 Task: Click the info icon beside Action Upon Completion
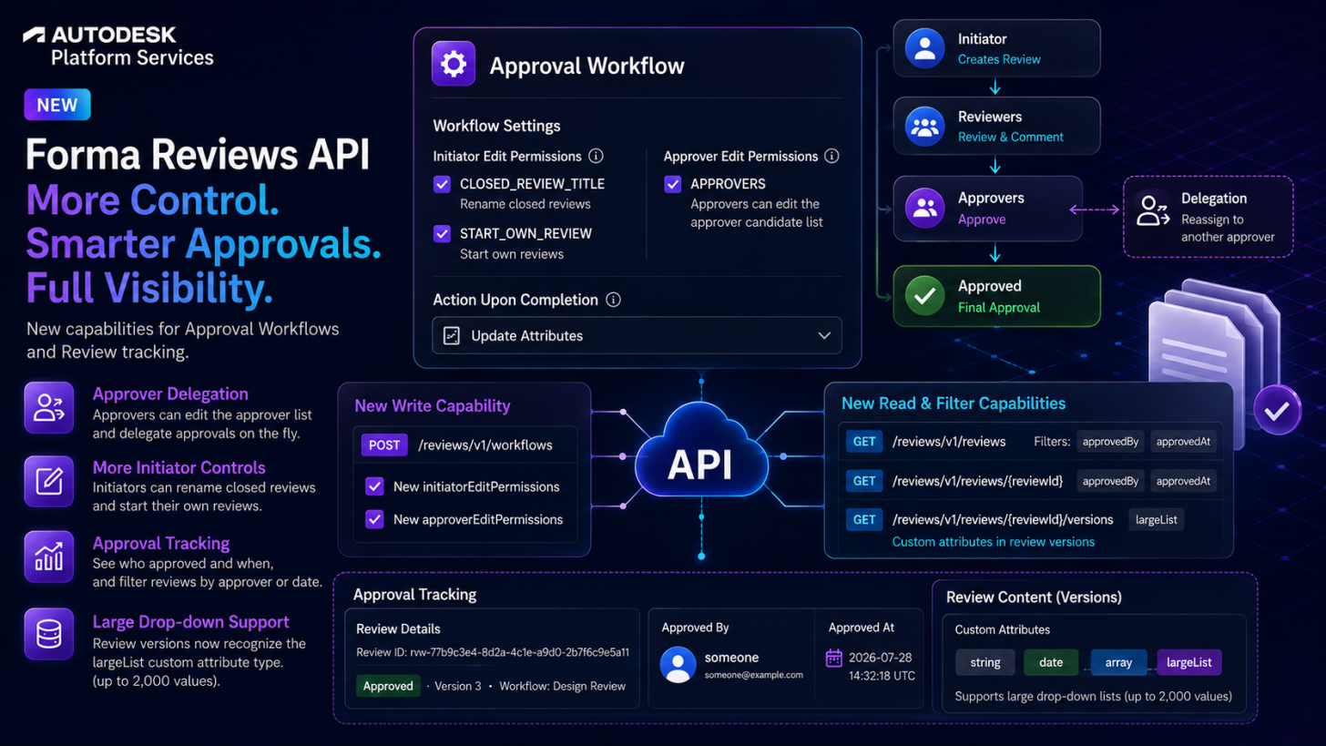pos(614,300)
